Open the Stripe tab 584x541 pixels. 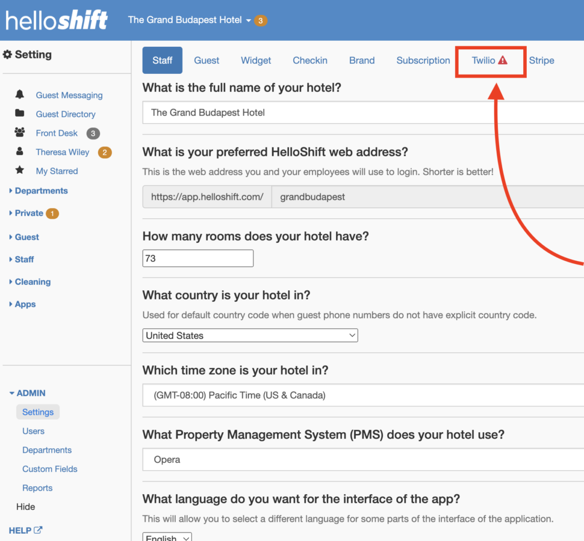point(541,60)
